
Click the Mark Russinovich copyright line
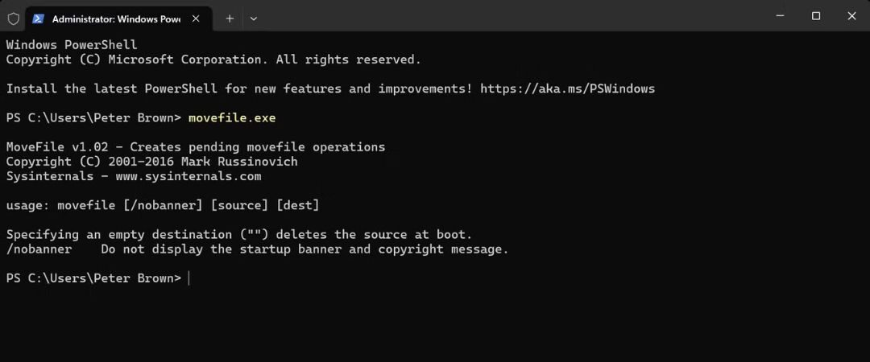151,162
